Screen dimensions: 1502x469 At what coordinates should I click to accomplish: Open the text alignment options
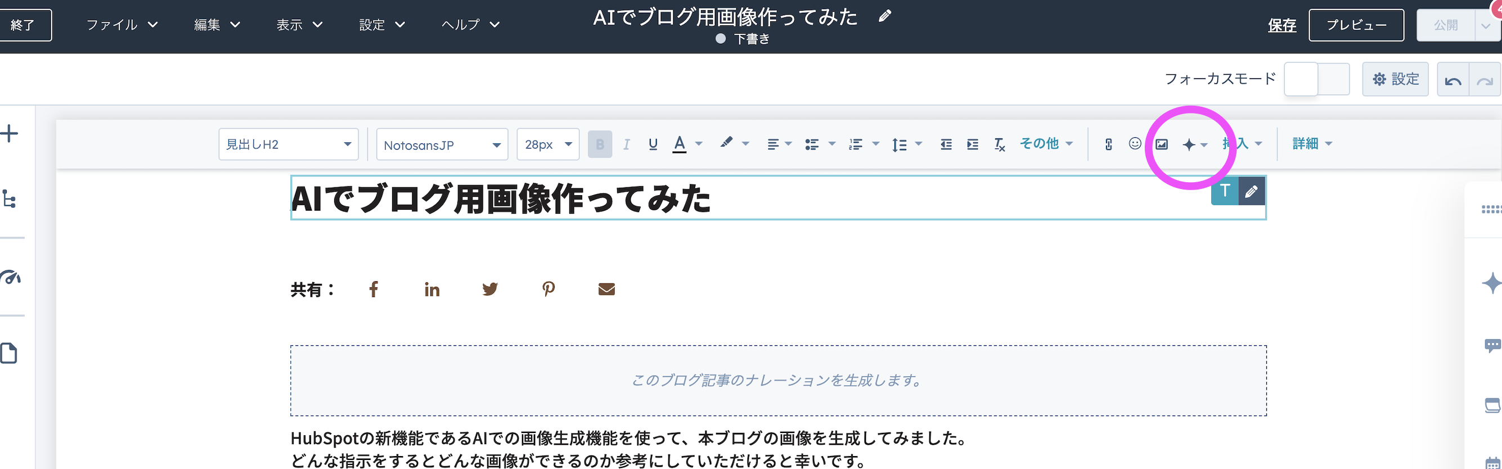pyautogui.click(x=779, y=144)
